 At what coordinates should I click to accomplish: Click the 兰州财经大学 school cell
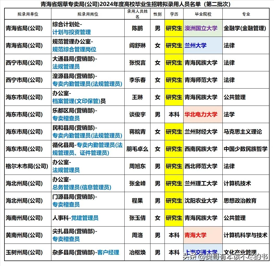coord(203,132)
